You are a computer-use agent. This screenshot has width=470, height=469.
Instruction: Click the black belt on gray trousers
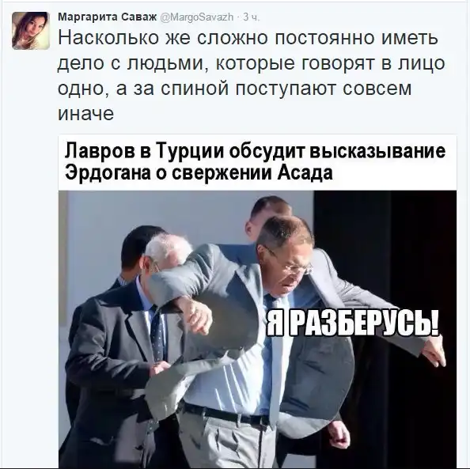point(226,415)
